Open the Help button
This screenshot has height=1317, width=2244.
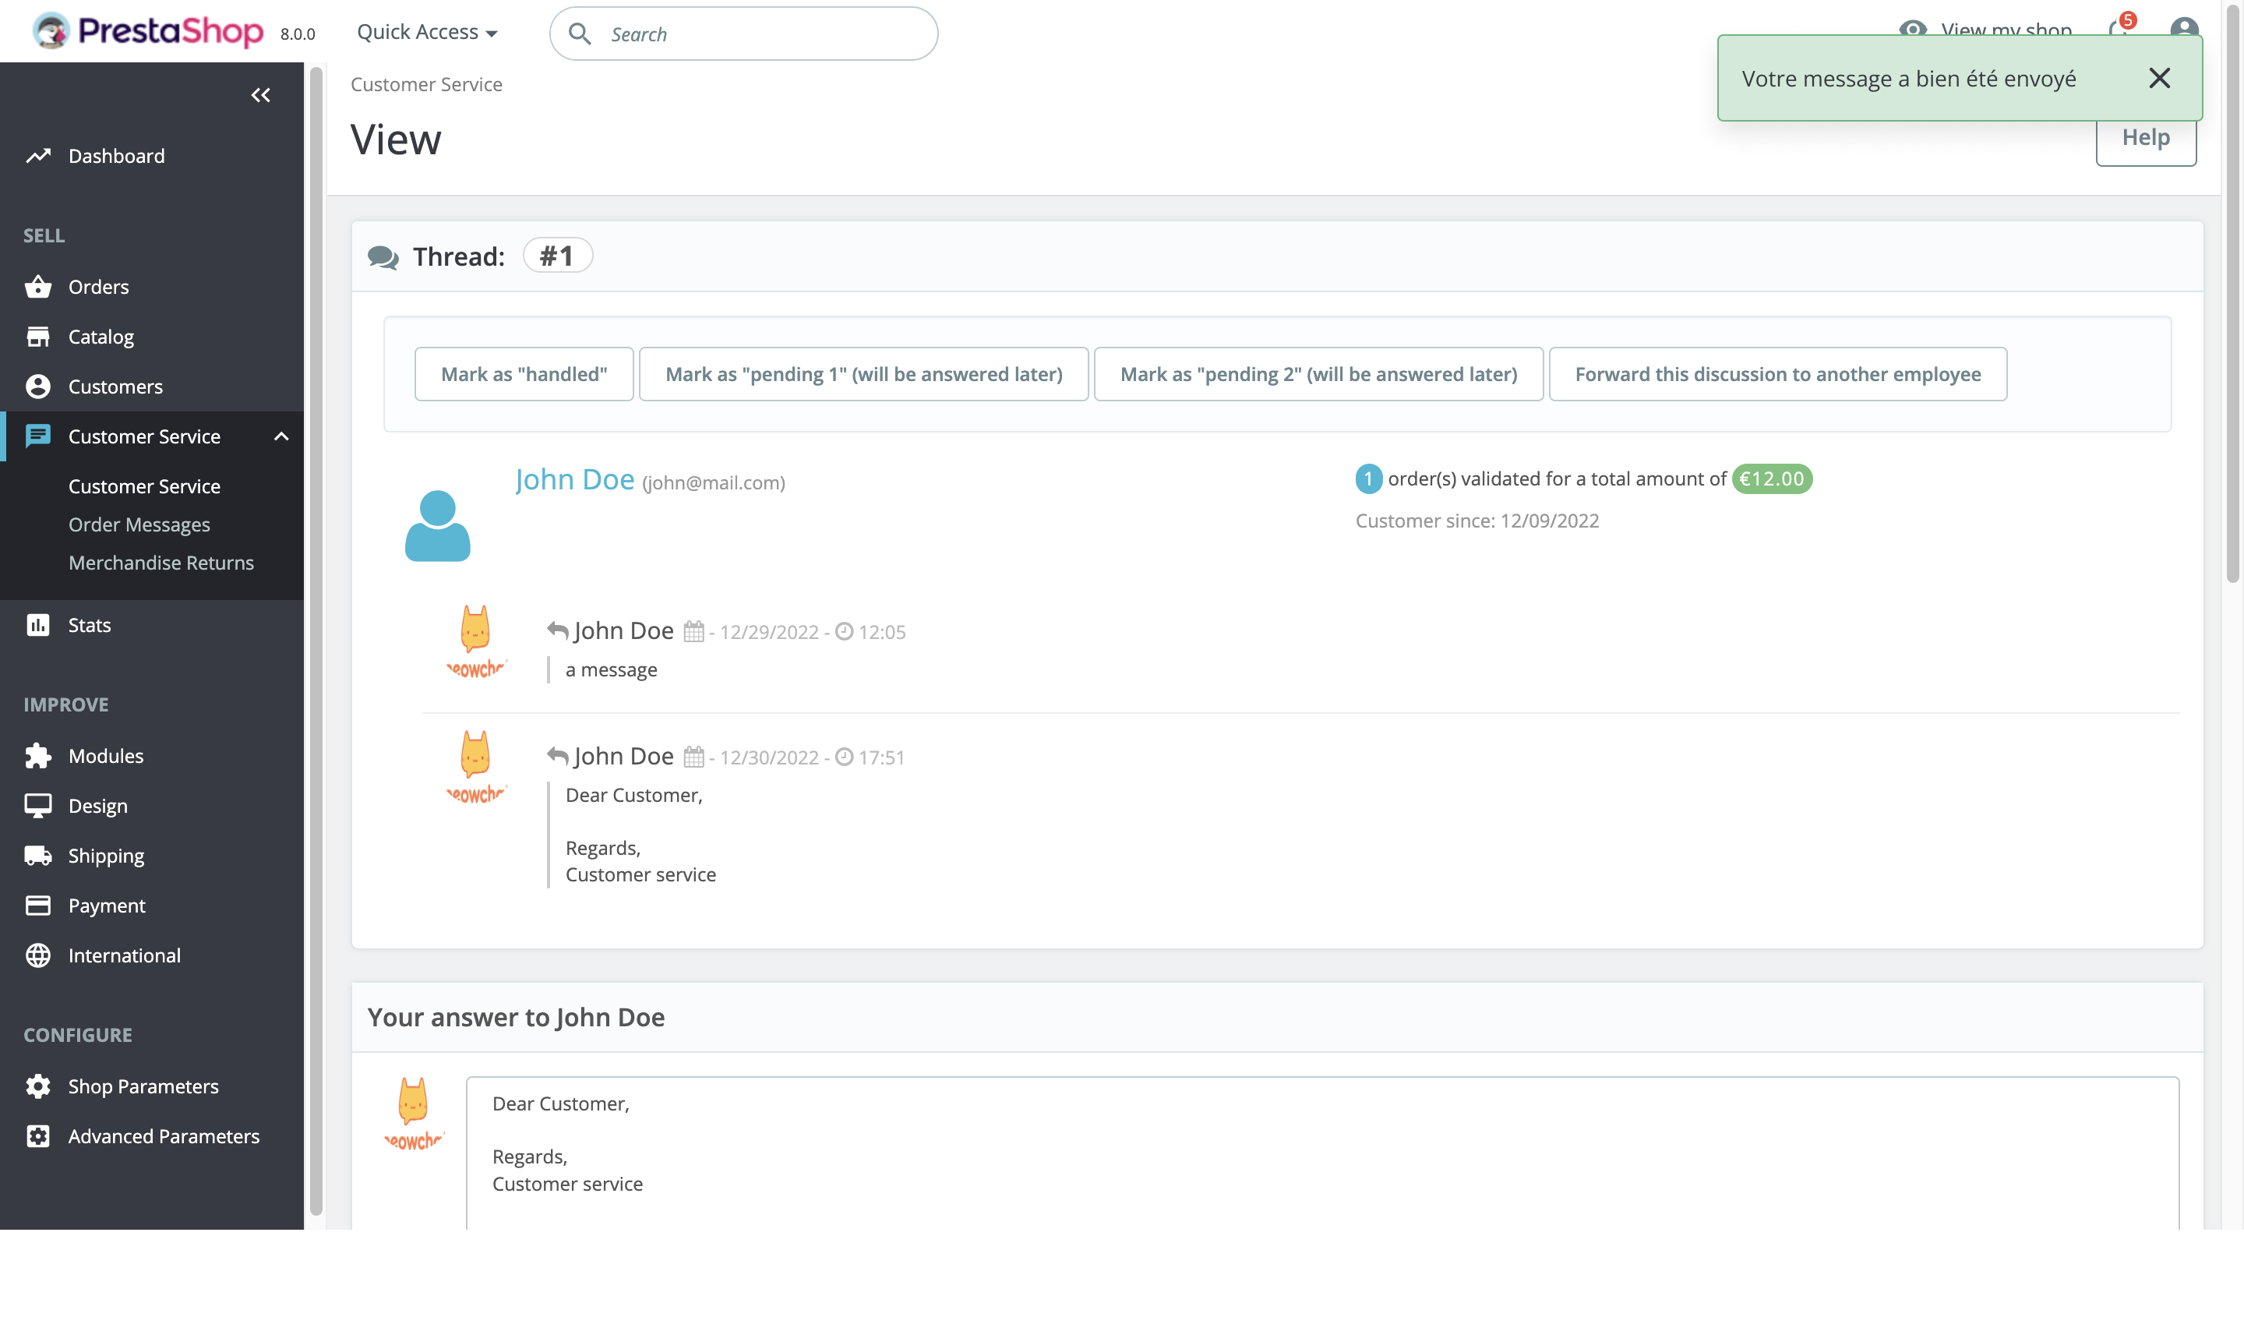pyautogui.click(x=2146, y=137)
